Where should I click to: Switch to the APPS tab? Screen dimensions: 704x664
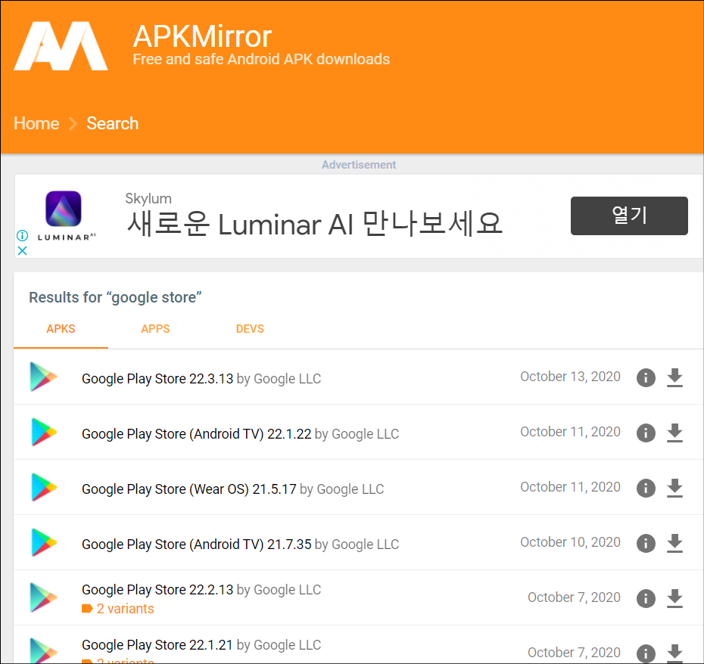click(x=155, y=329)
